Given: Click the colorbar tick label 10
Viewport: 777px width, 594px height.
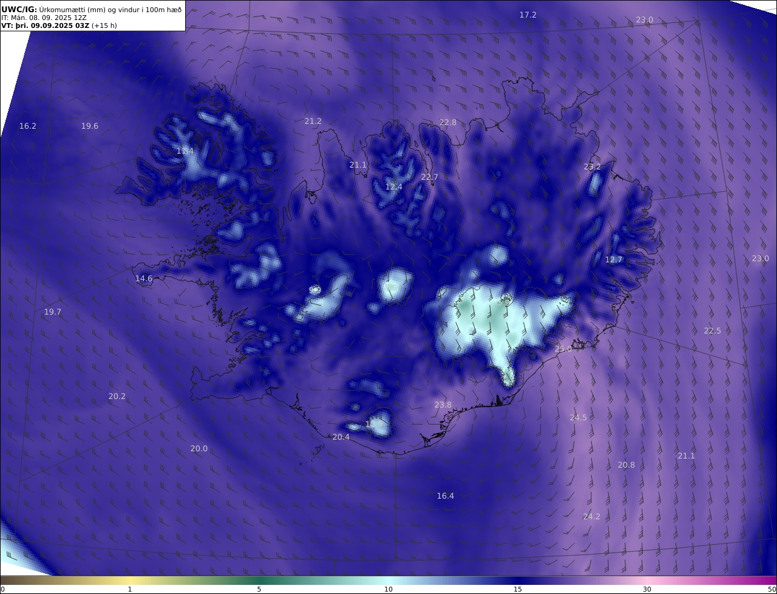Looking at the screenshot, I should pyautogui.click(x=388, y=589).
